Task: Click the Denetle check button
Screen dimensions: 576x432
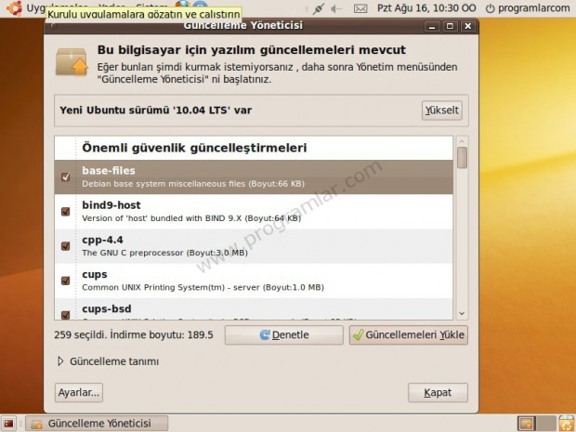Action: click(x=284, y=335)
